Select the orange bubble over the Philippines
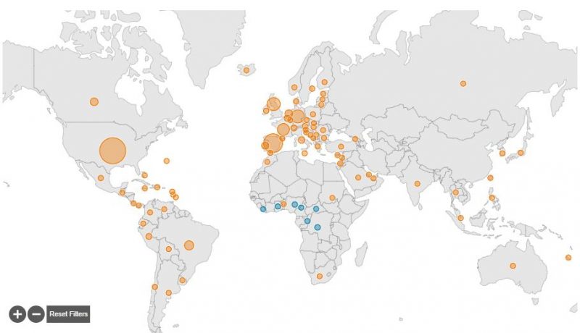Image resolution: width=580 pixels, height=333 pixels. (492, 198)
